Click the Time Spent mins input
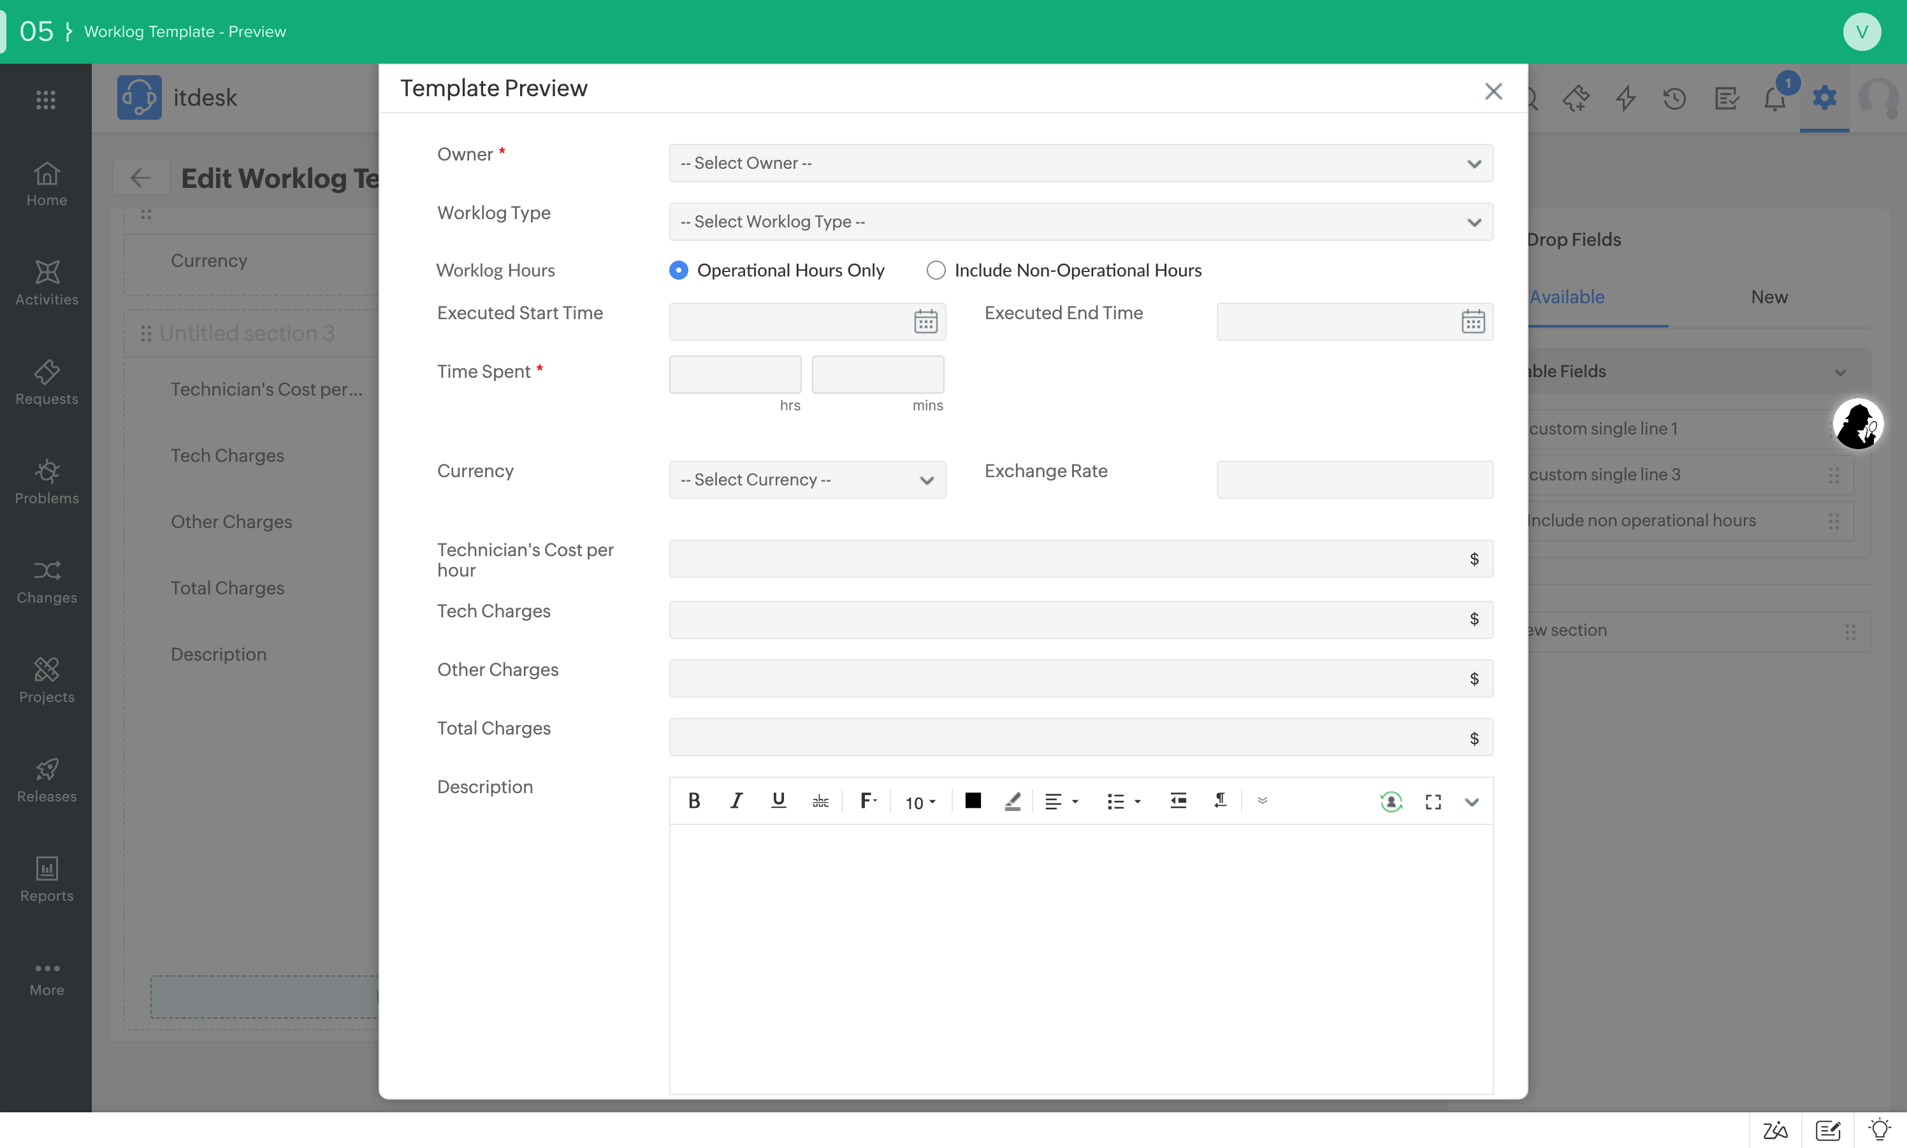The height and width of the screenshot is (1148, 1907). pyautogui.click(x=878, y=375)
